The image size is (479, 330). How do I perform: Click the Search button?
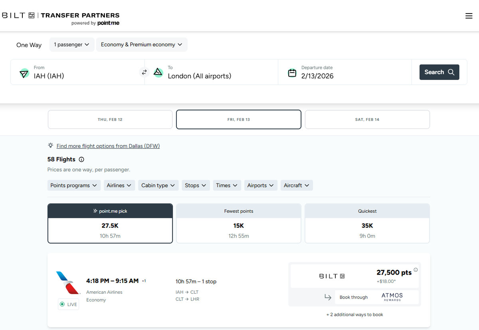[439, 72]
